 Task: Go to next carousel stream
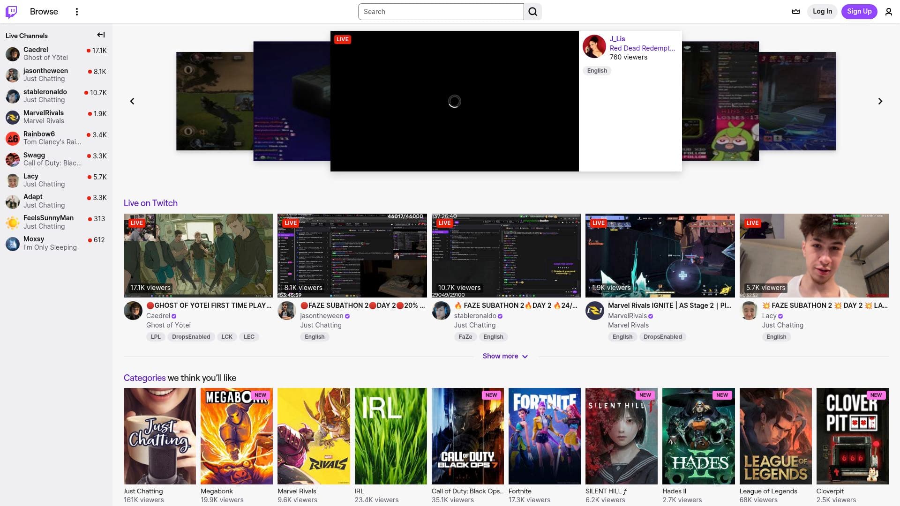[x=880, y=101]
